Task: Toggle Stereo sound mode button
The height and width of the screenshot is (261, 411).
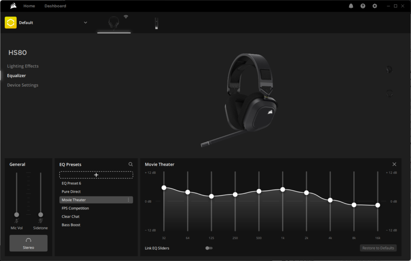Action: tap(28, 243)
